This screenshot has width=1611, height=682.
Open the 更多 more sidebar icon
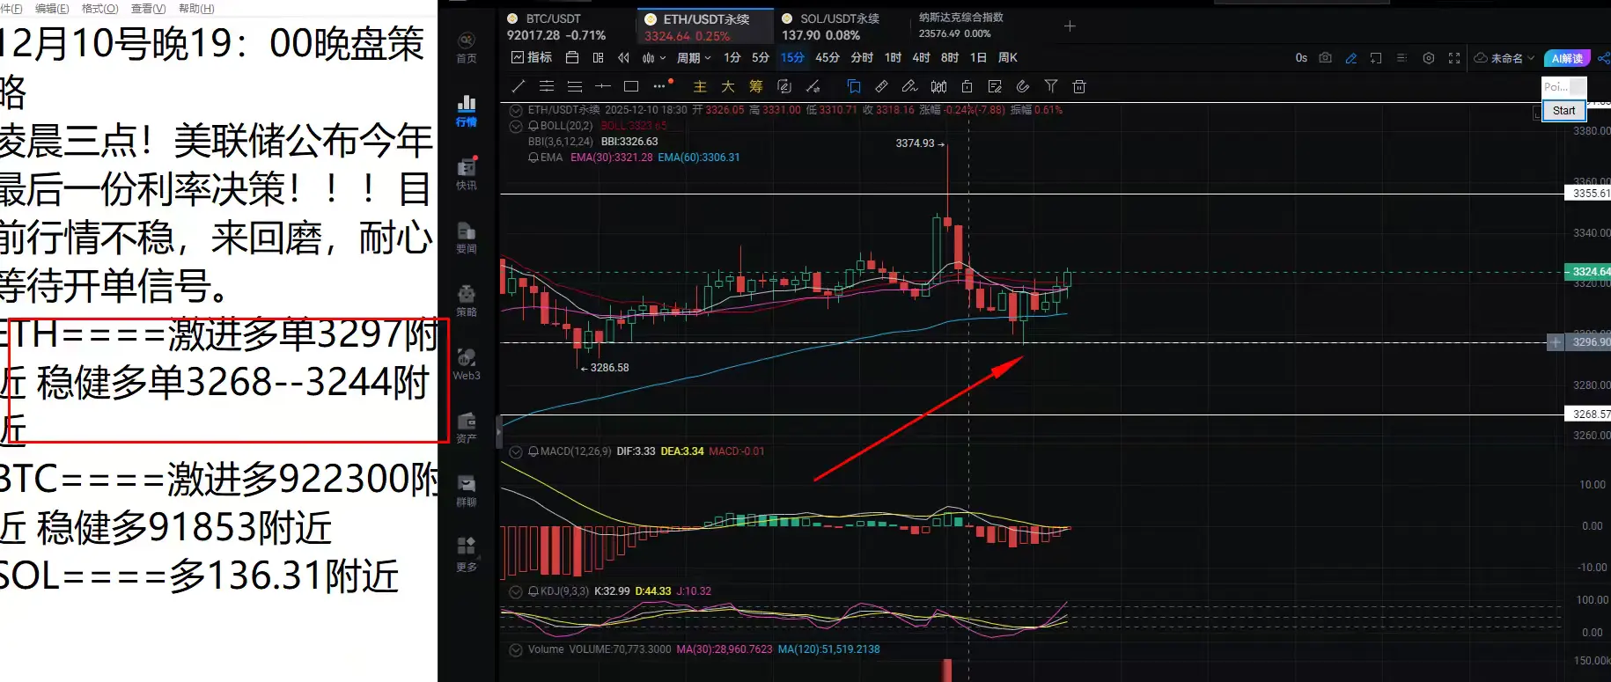point(467,554)
